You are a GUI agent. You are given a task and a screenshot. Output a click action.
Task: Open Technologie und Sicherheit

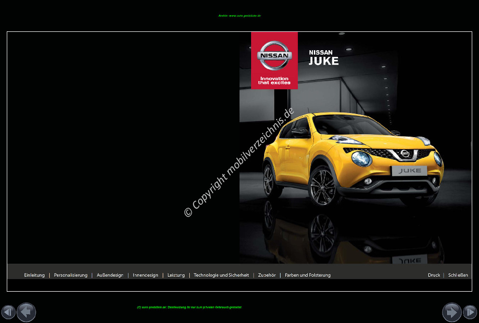221,275
